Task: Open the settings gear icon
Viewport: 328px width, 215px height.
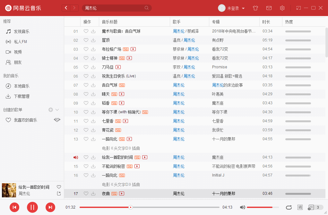Action: [x=282, y=8]
